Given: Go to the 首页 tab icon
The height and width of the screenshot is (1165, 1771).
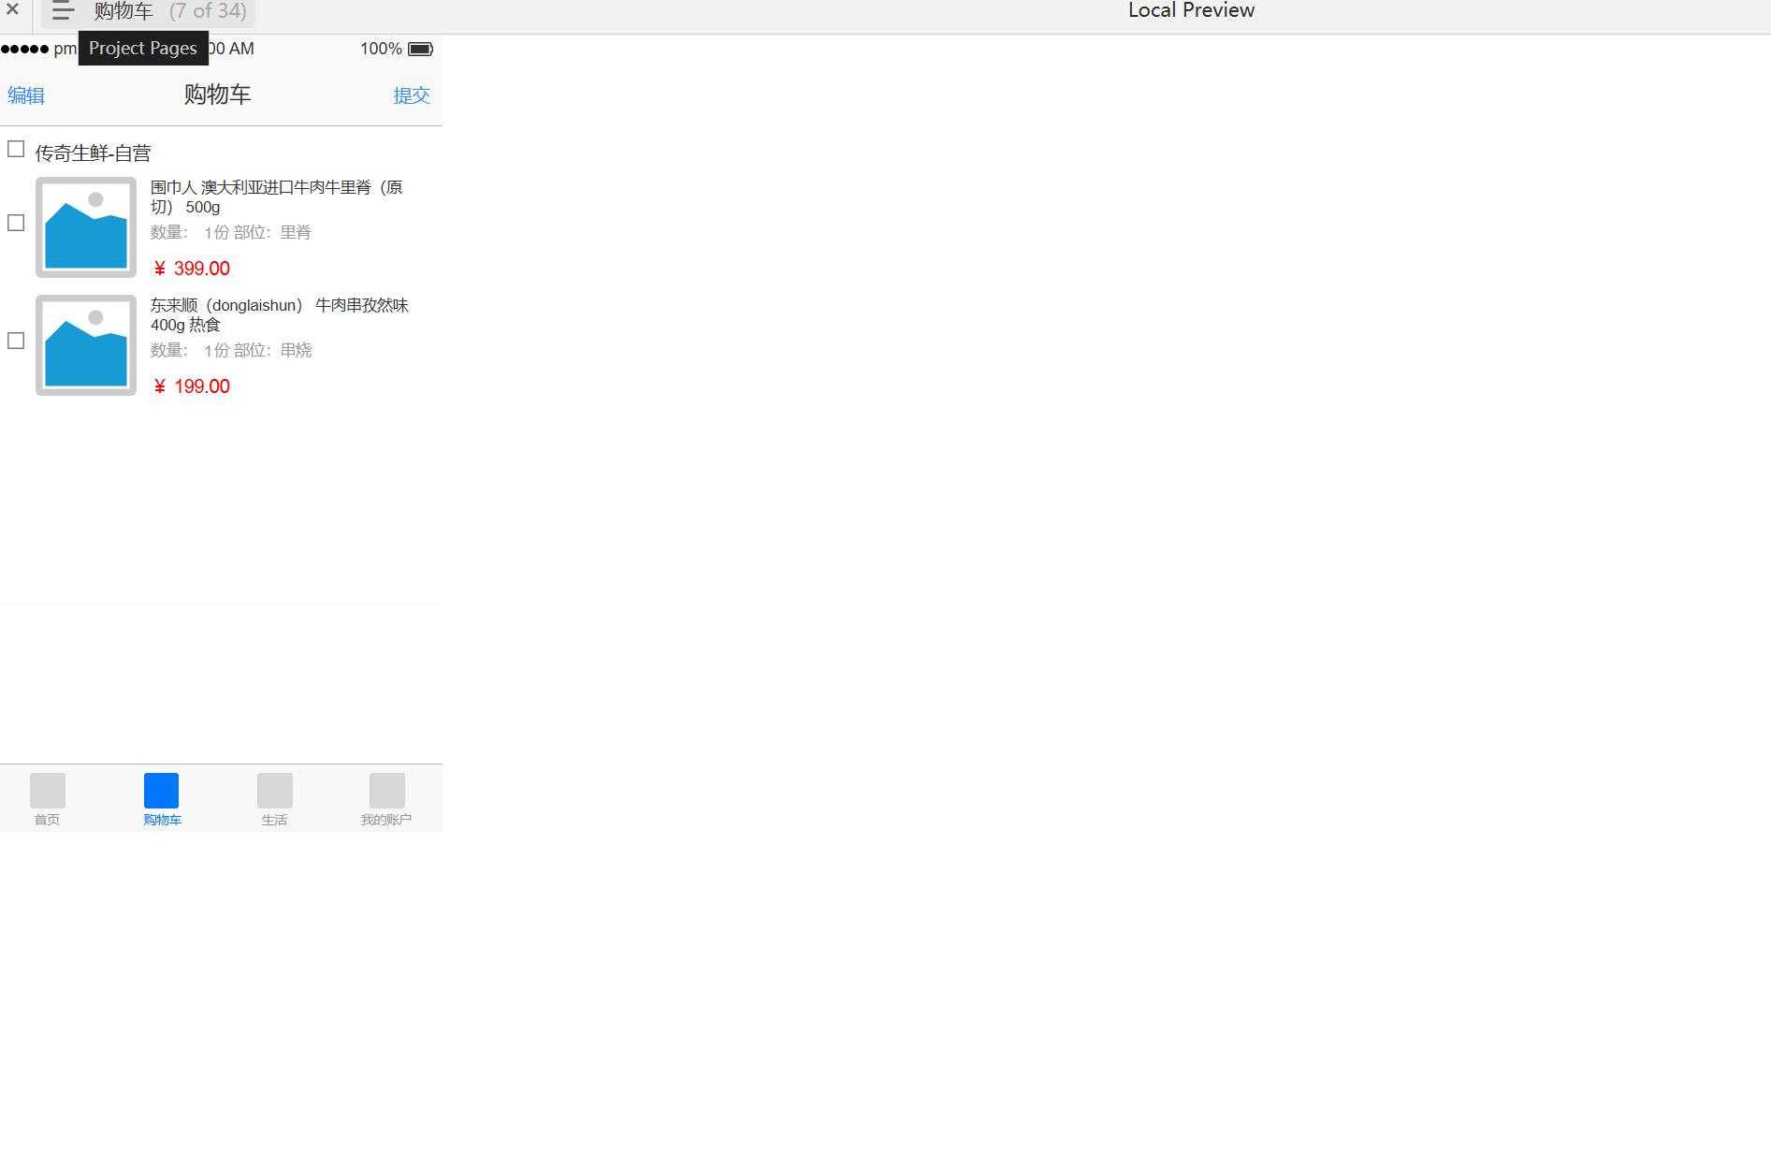Looking at the screenshot, I should pyautogui.click(x=48, y=791).
